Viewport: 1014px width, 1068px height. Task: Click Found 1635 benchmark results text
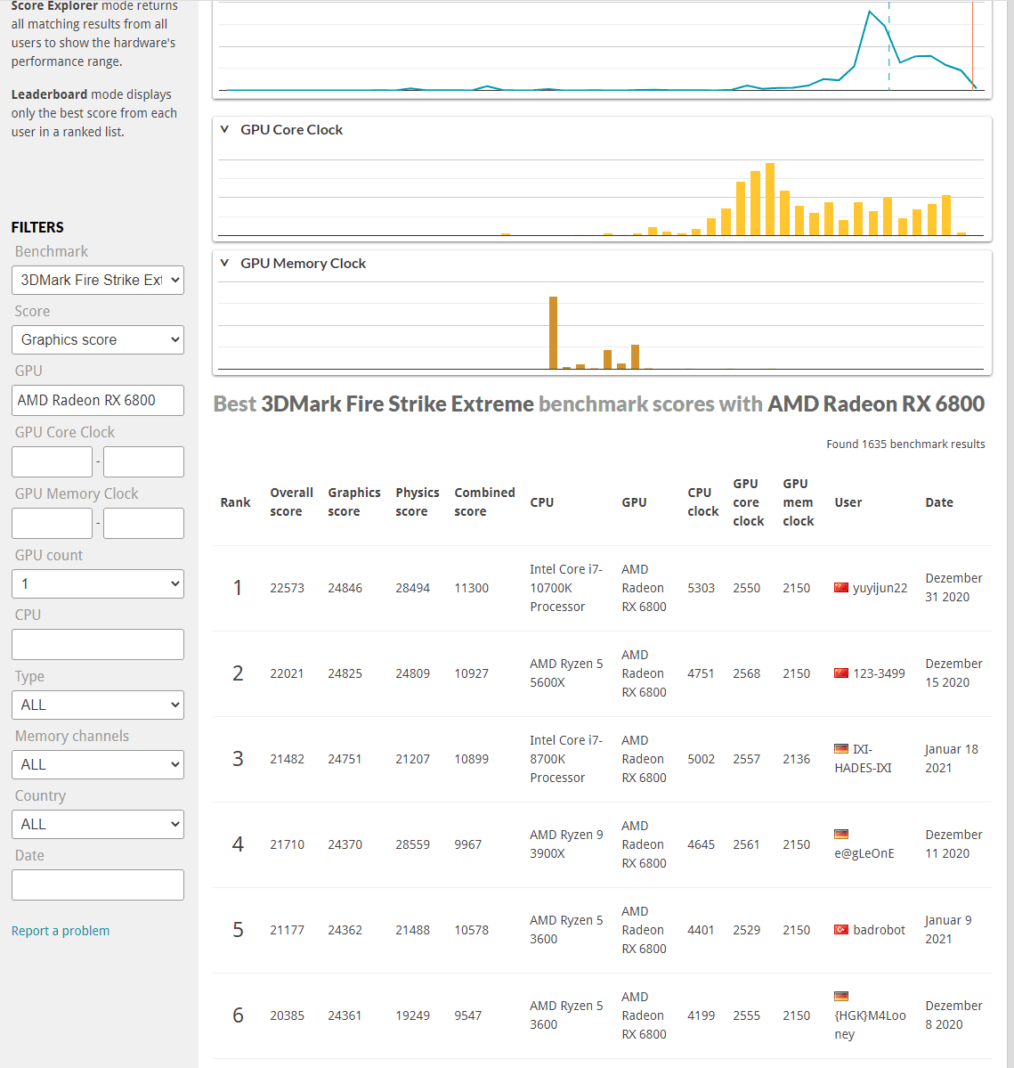(905, 444)
